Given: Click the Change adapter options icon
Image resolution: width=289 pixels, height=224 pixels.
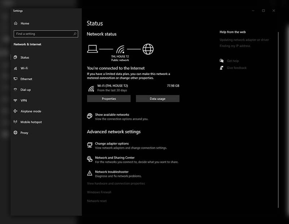Looking at the screenshot, I should pyautogui.click(x=90, y=145).
